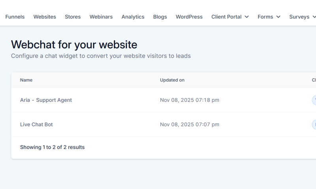This screenshot has height=189, width=316.
Task: Navigate to Webinars
Action: (x=101, y=17)
